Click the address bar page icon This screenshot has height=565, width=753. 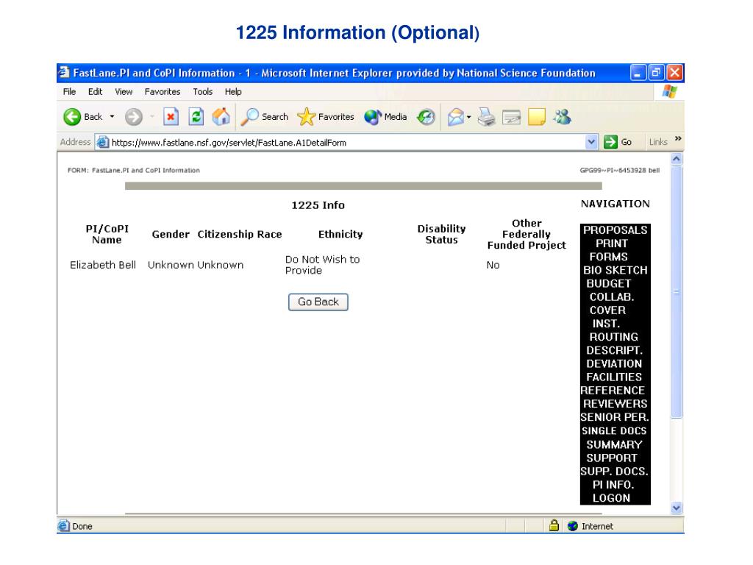[x=103, y=142]
